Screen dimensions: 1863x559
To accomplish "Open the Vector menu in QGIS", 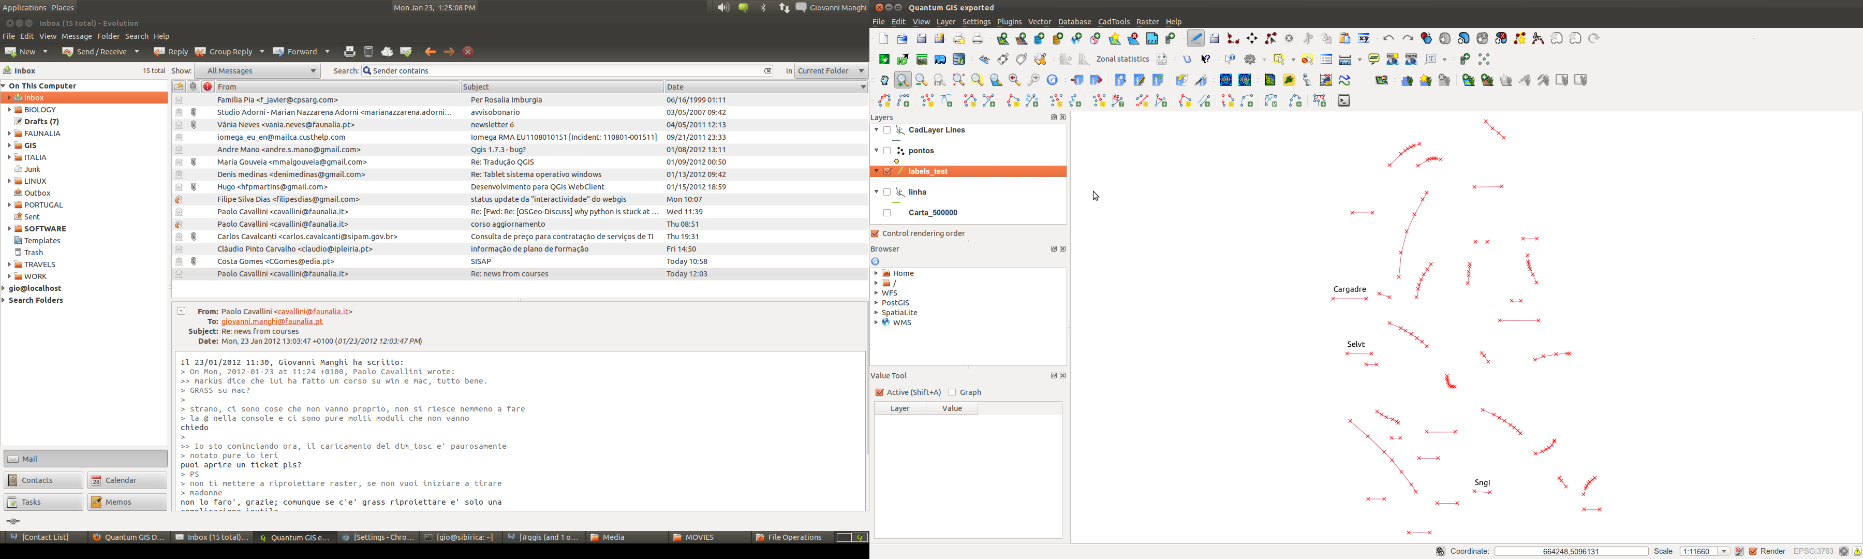I will (1039, 22).
